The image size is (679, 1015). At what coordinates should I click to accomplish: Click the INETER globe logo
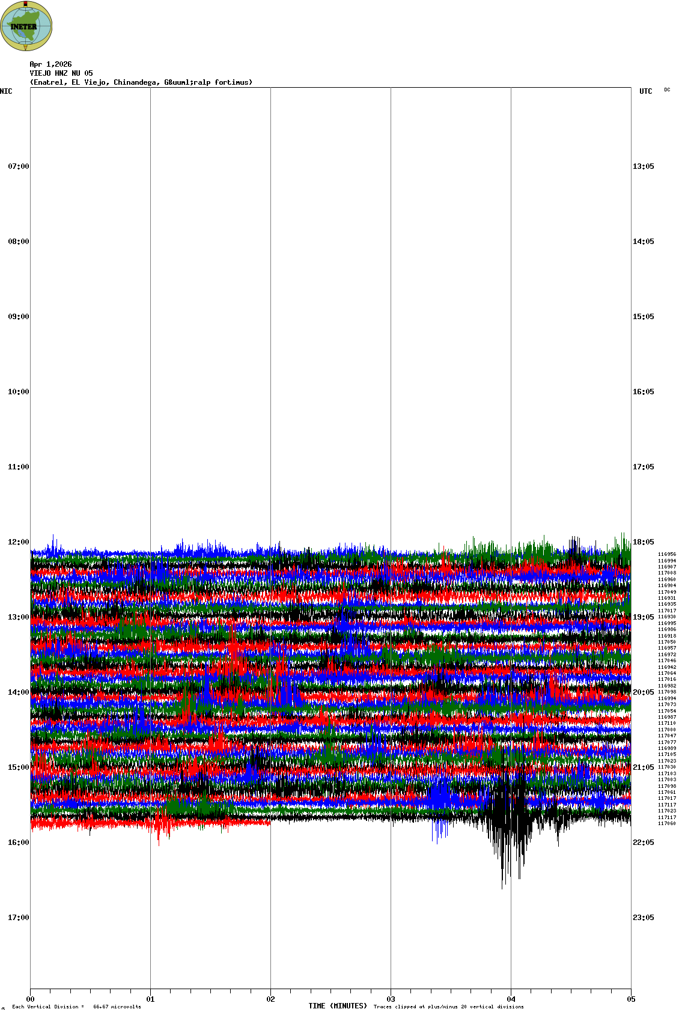[x=26, y=26]
